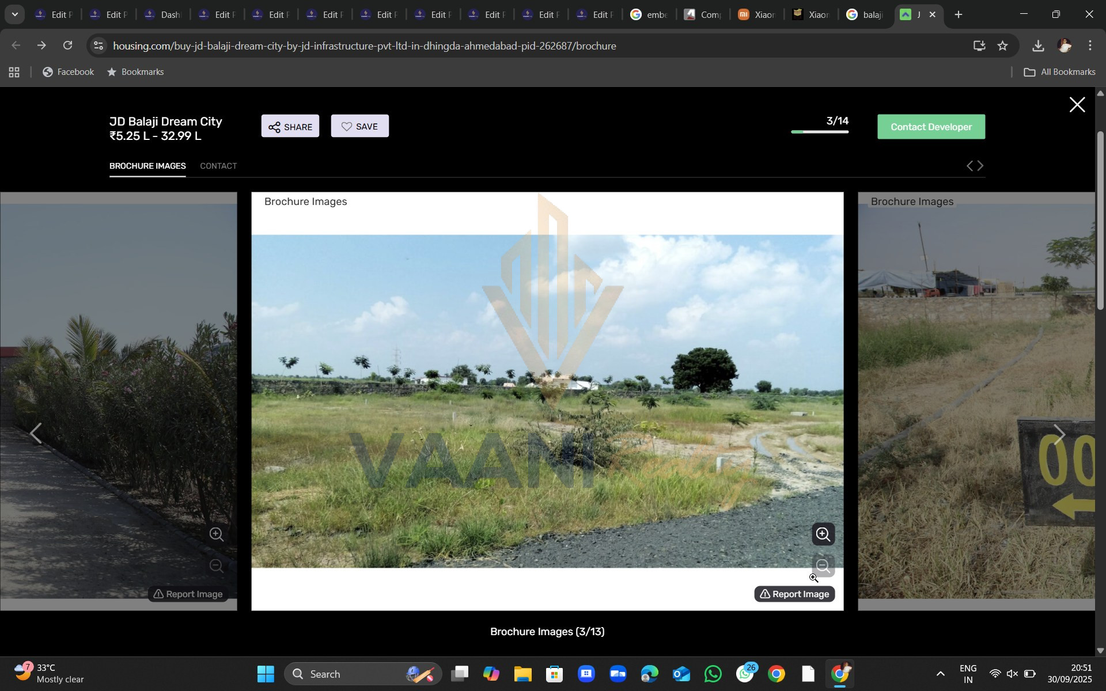1106x691 pixels.
Task: Click the small previous chevron near tabs
Action: (x=969, y=166)
